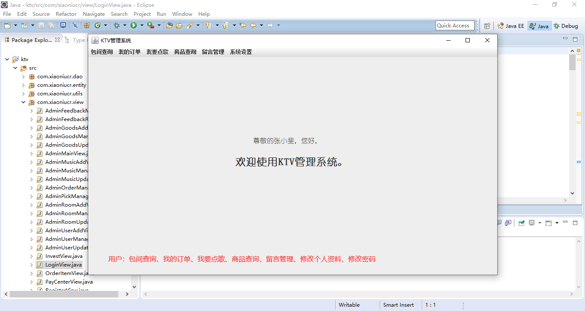The width and height of the screenshot is (585, 311).
Task: Click the Run Last Tool external icon
Action: [x=150, y=26]
